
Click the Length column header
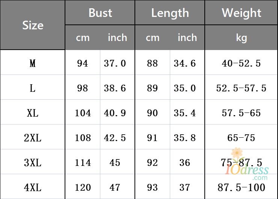170,13
